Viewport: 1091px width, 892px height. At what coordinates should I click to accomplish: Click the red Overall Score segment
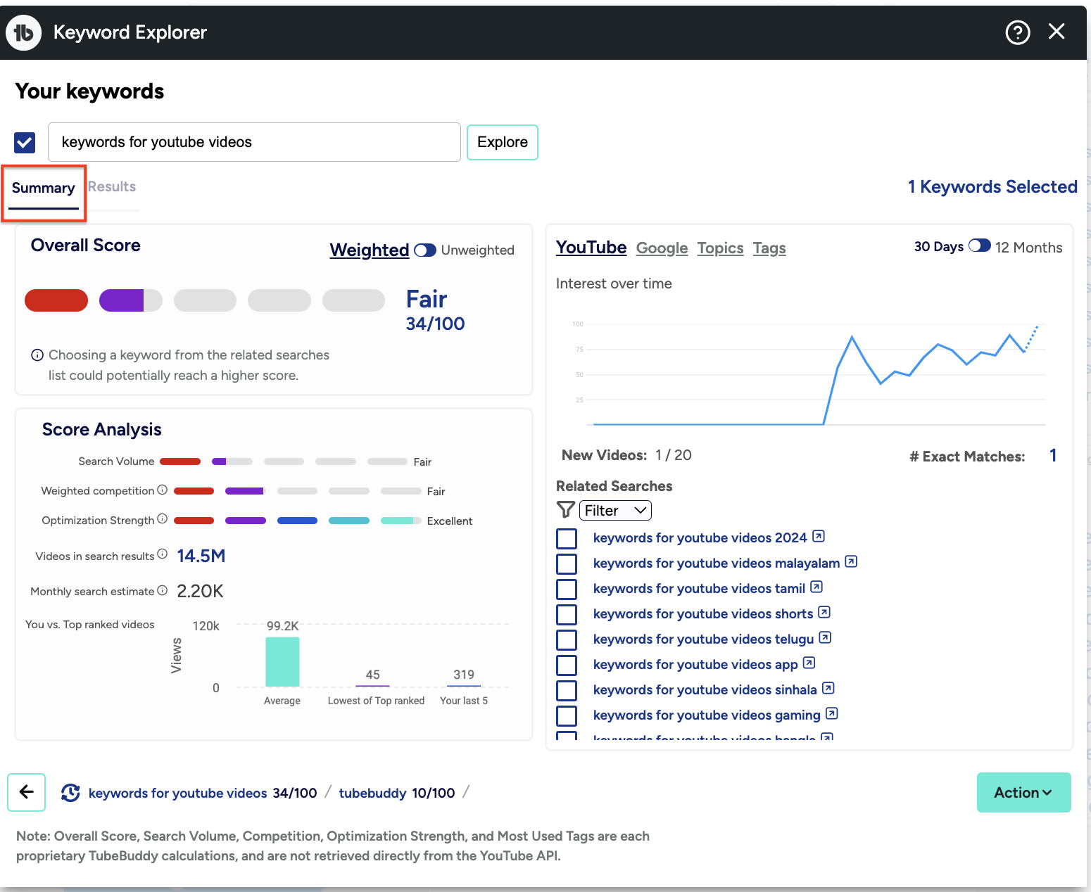point(56,300)
